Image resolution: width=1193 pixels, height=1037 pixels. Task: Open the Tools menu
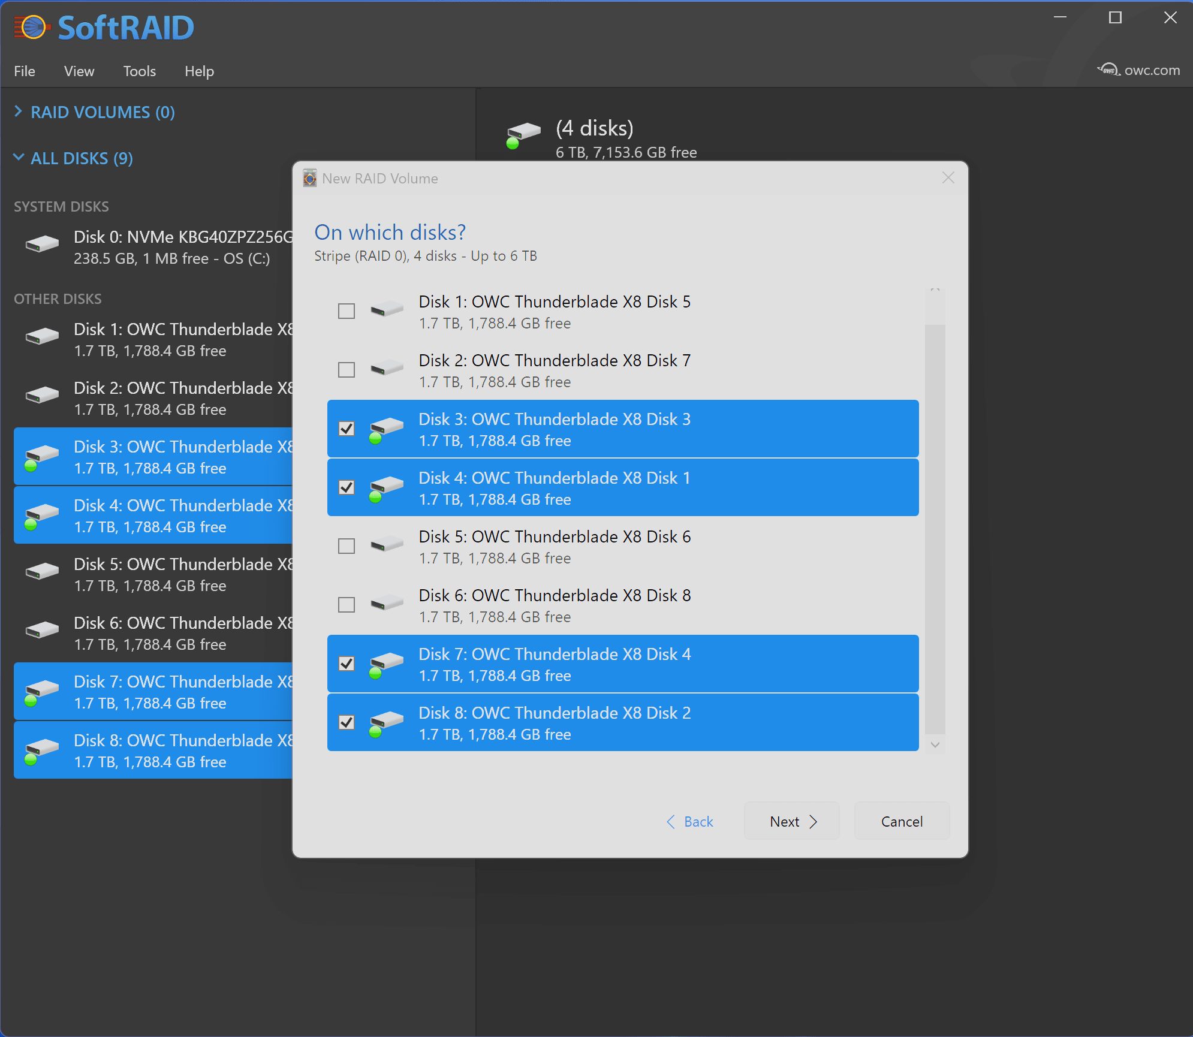pyautogui.click(x=139, y=71)
